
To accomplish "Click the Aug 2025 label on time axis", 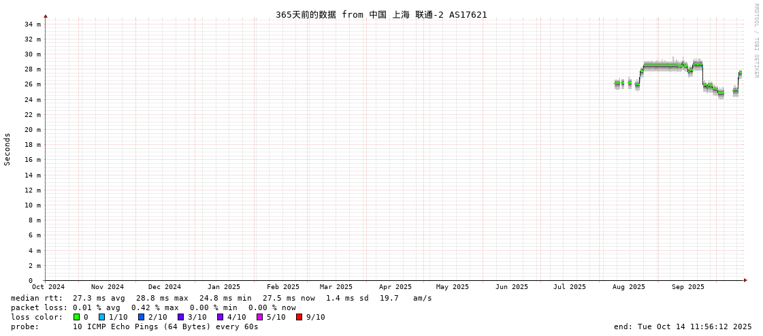I will point(628,287).
